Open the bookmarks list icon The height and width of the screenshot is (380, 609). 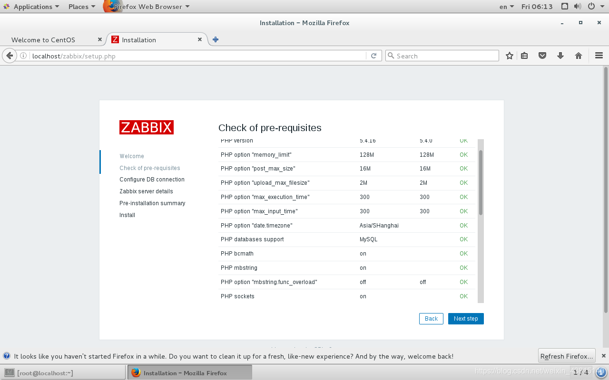524,56
